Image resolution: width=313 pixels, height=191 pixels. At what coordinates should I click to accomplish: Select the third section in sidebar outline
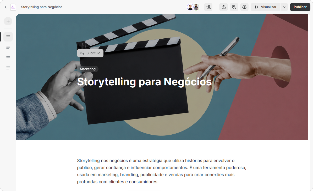(x=8, y=58)
